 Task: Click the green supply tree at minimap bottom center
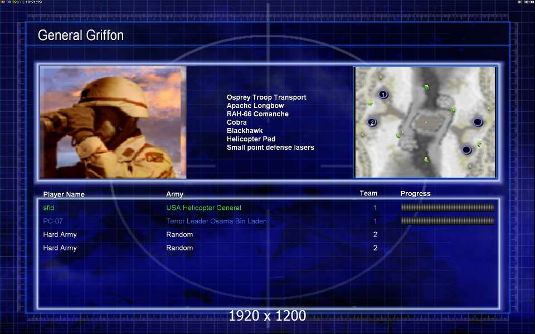426,160
